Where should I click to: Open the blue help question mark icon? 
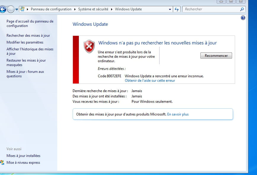point(243,18)
